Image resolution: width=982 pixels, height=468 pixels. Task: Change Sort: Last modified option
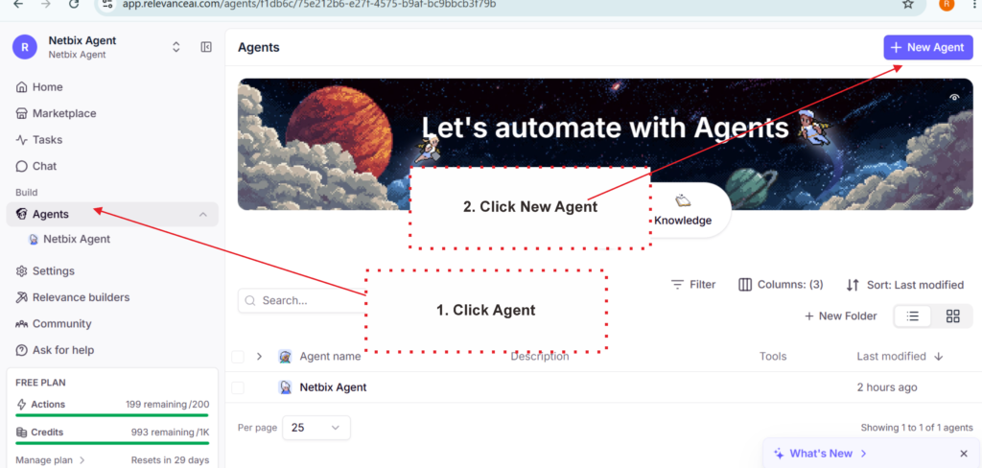[905, 285]
